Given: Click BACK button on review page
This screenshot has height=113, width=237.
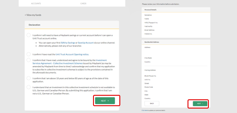Looking at the screenshot, I should pos(152,103).
